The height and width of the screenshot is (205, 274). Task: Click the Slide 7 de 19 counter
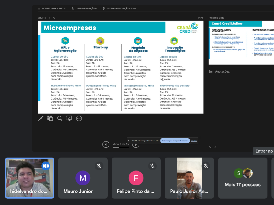(x=121, y=144)
